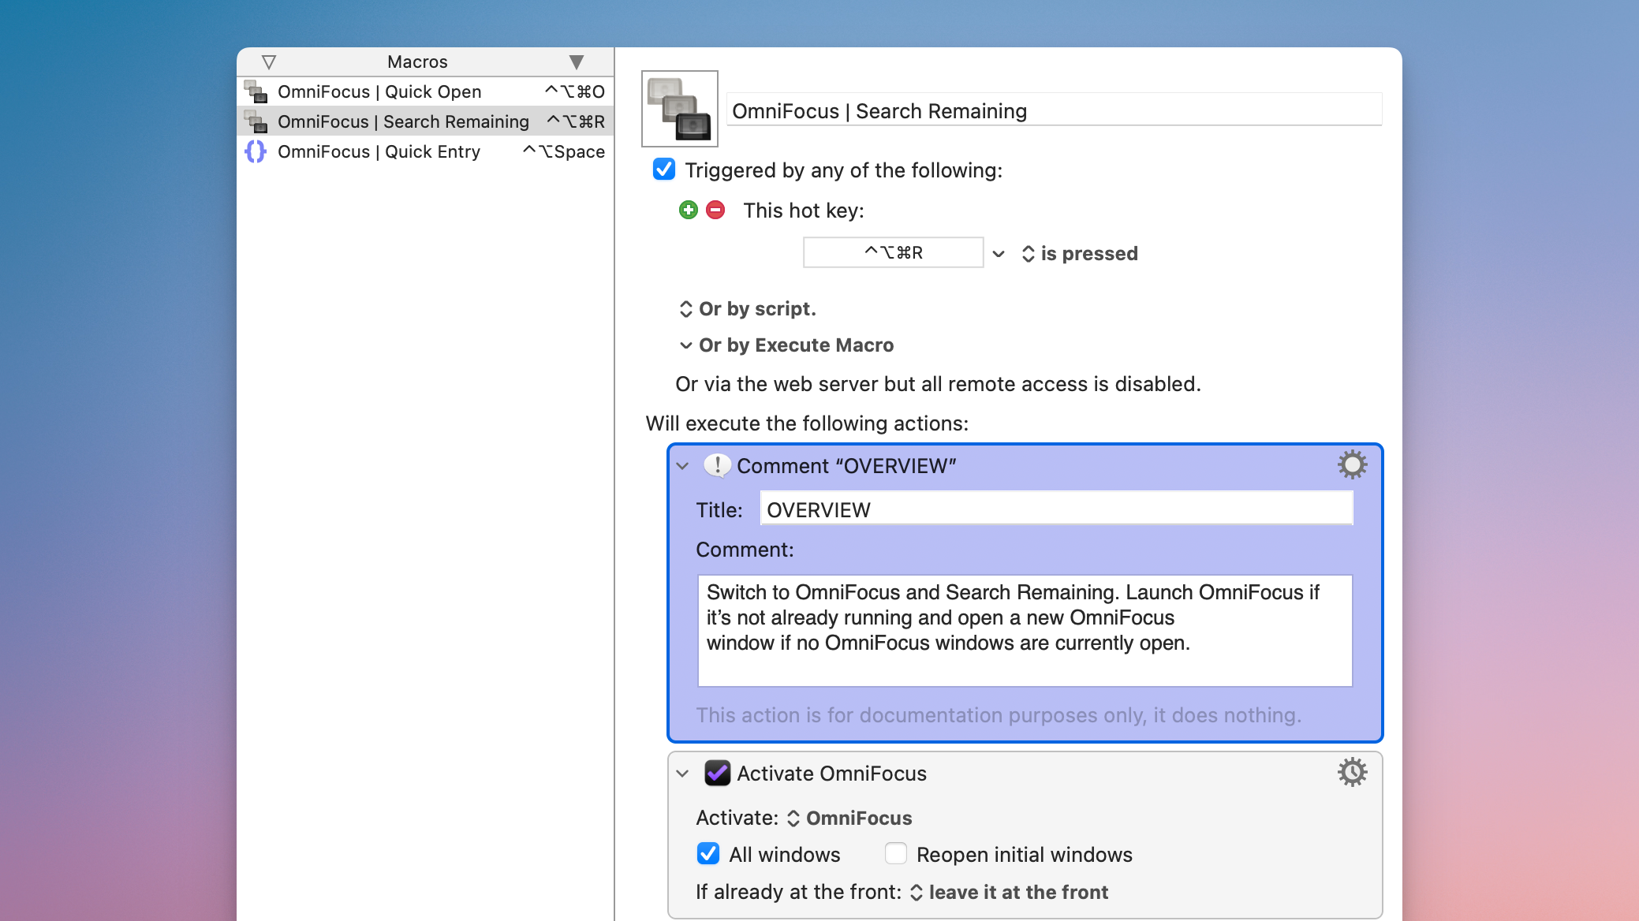This screenshot has width=1639, height=921.
Task: Change 'leave it at the front' option
Action: tap(1010, 893)
